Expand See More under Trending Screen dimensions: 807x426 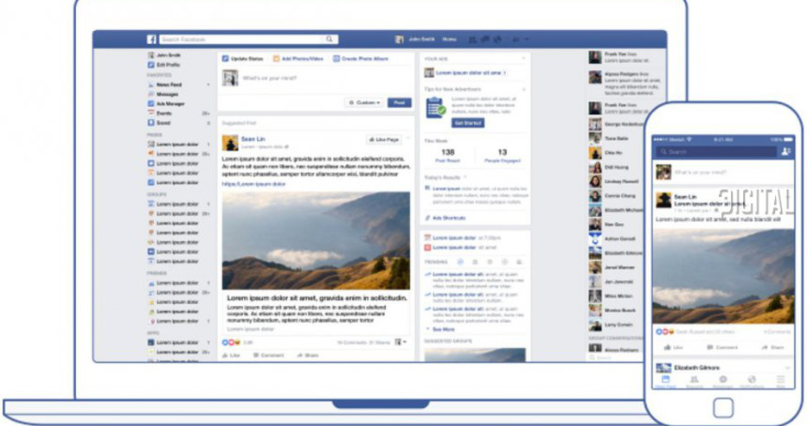pyautogui.click(x=440, y=329)
